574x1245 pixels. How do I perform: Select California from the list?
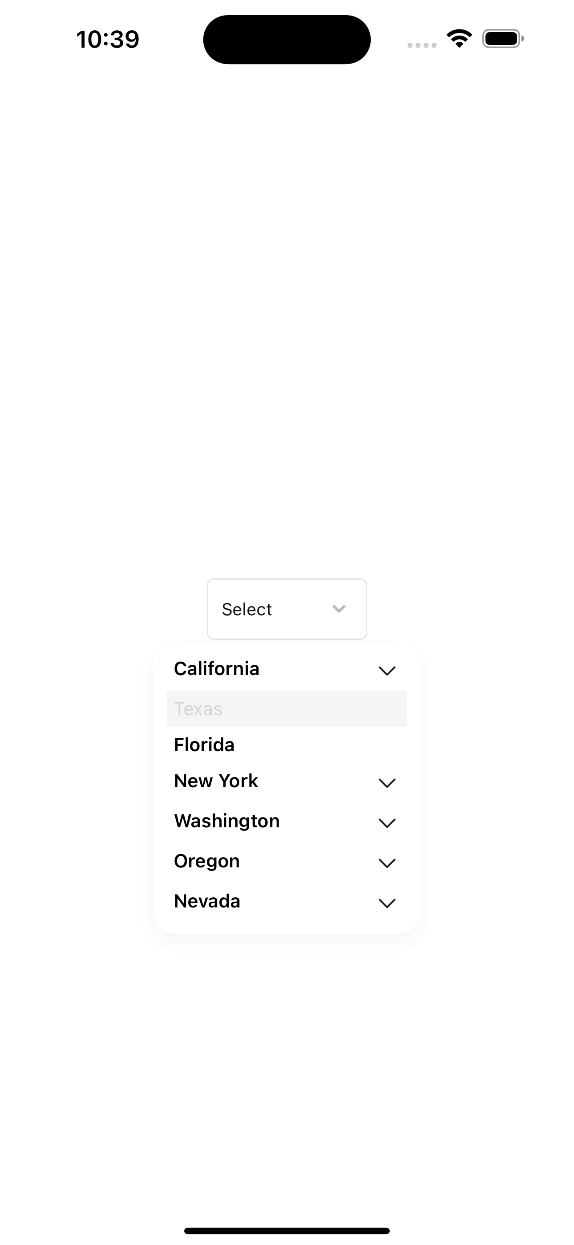pos(217,668)
